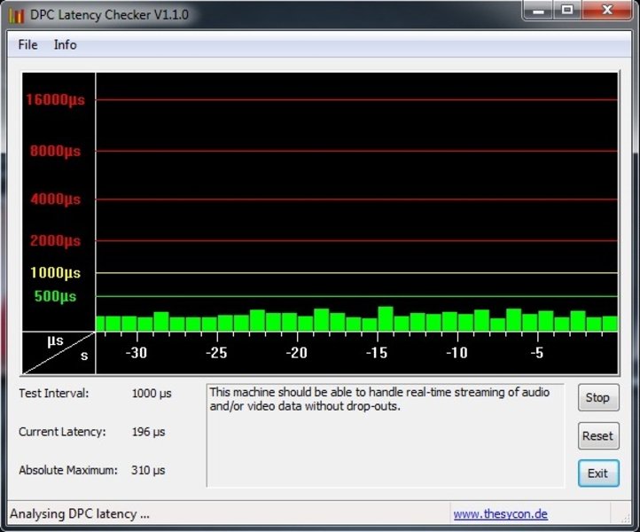Click the green 500µs axis label
This screenshot has height=532, width=640.
tap(56, 296)
